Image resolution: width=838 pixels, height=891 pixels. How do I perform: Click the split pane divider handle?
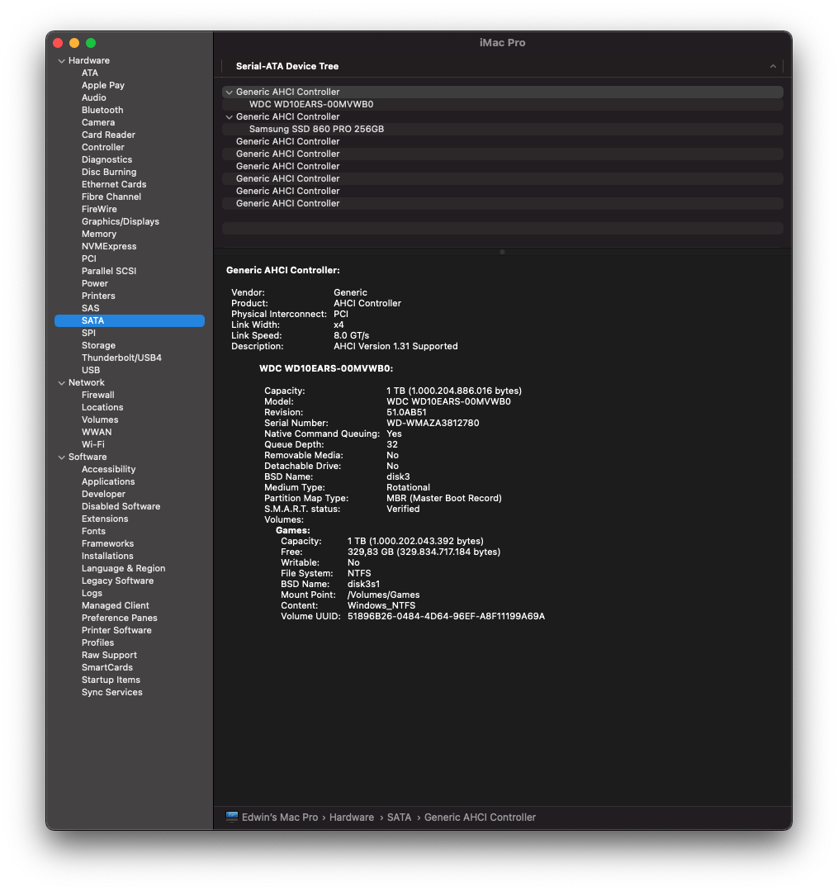tap(502, 252)
